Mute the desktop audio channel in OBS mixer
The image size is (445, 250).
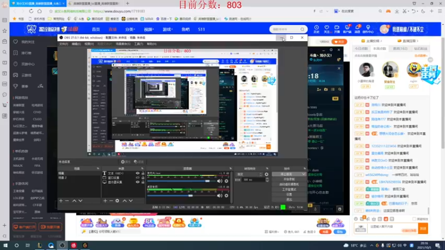point(220,196)
